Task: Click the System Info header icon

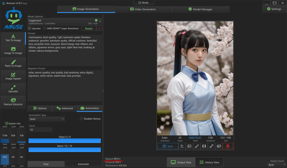Action: click(x=6, y=123)
